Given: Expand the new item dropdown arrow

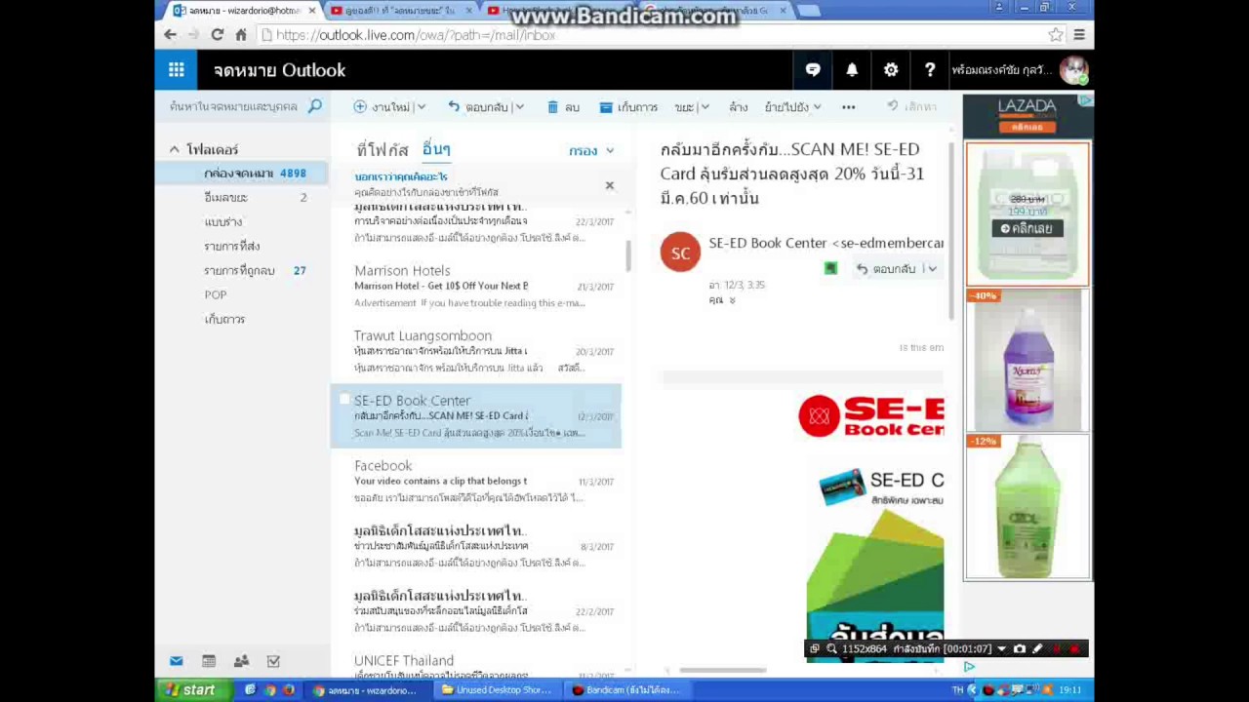Looking at the screenshot, I should [x=421, y=107].
